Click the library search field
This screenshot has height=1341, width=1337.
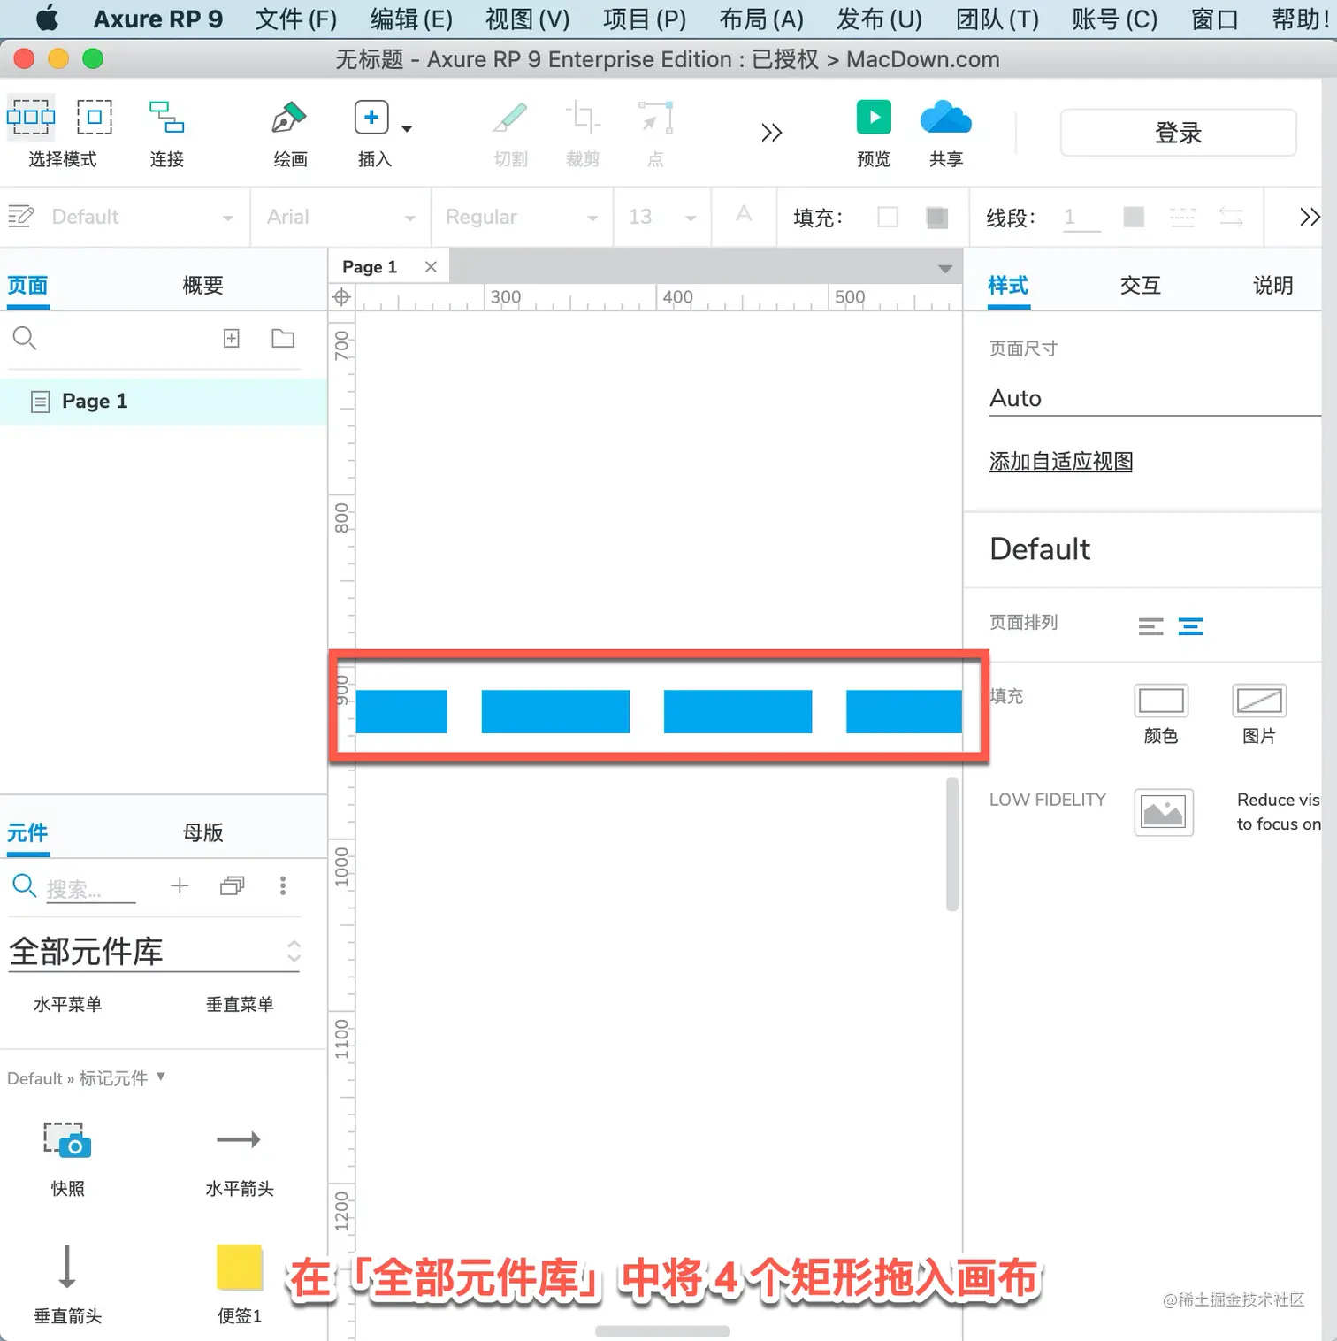point(90,888)
